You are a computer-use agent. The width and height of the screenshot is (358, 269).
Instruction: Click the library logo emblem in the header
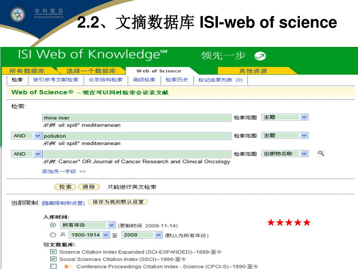point(17,14)
